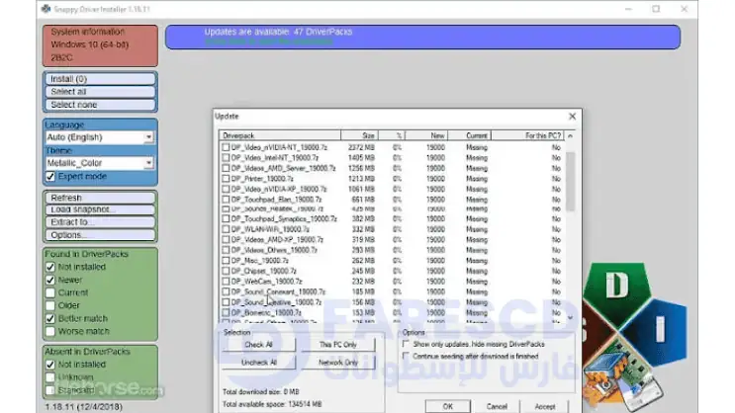Viewport: 735px width, 413px height.
Task: Click the driverpack list scroll up arrow
Action: [570, 135]
